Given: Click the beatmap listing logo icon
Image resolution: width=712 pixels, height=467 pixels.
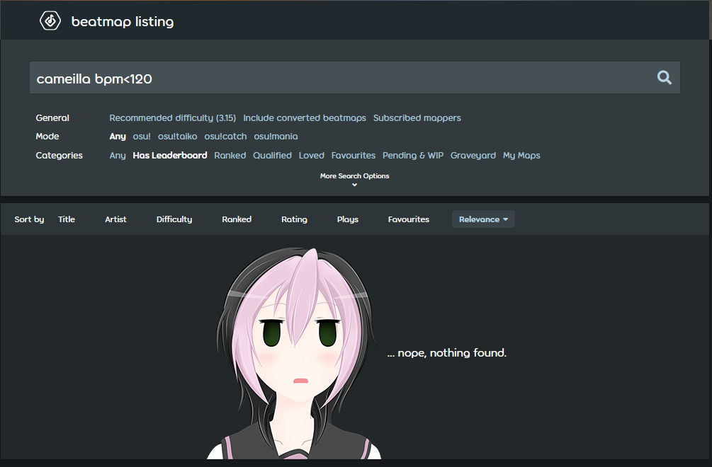Looking at the screenshot, I should click(x=50, y=21).
